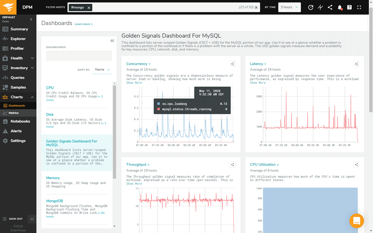Click the dashboard search input field

pyautogui.click(x=79, y=56)
